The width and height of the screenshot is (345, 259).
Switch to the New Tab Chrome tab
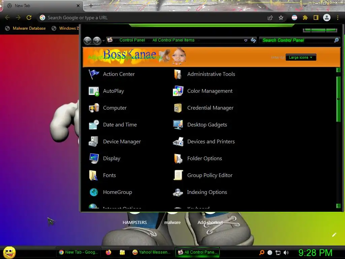coord(43,6)
